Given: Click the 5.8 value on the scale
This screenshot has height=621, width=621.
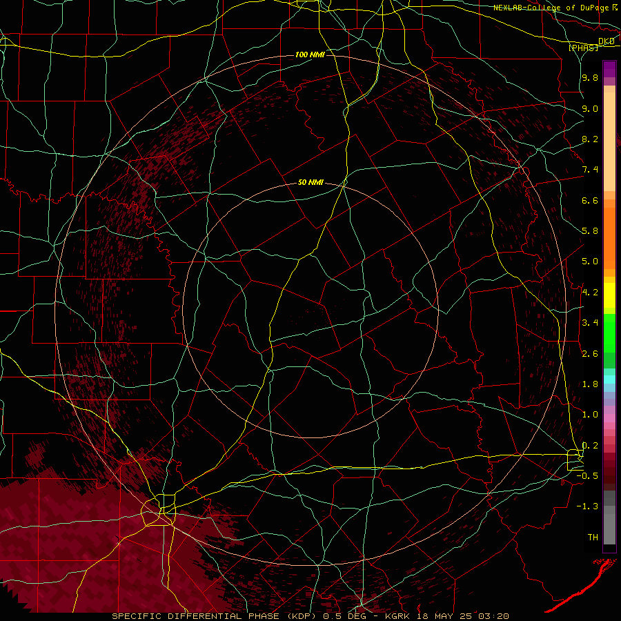Looking at the screenshot, I should (x=590, y=231).
